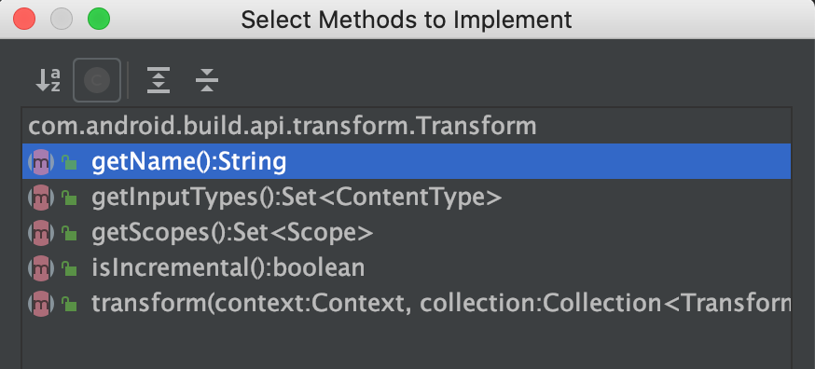Click the method icon beside getName
Screen dimensions: 815x369
(41, 163)
